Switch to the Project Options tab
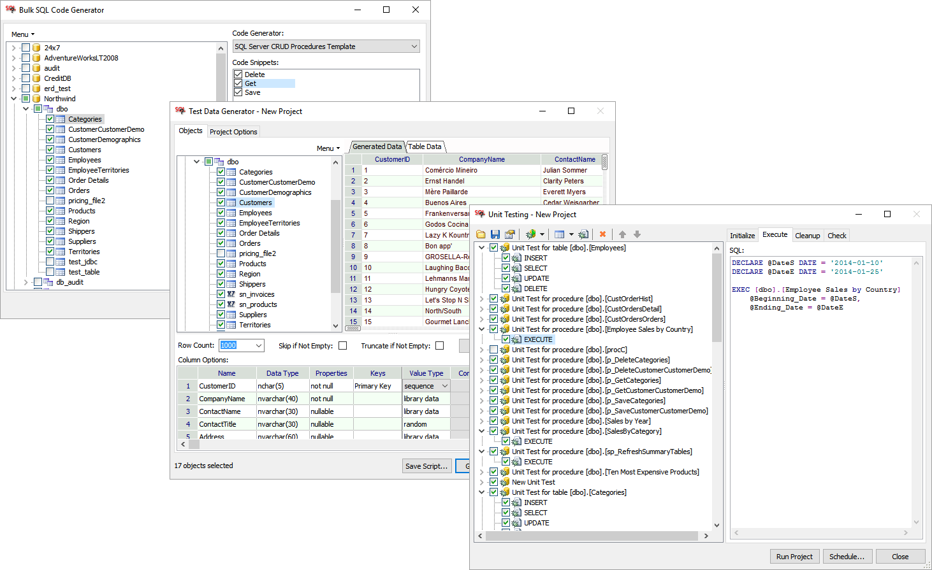Screen dimensions: 932x570 [233, 132]
